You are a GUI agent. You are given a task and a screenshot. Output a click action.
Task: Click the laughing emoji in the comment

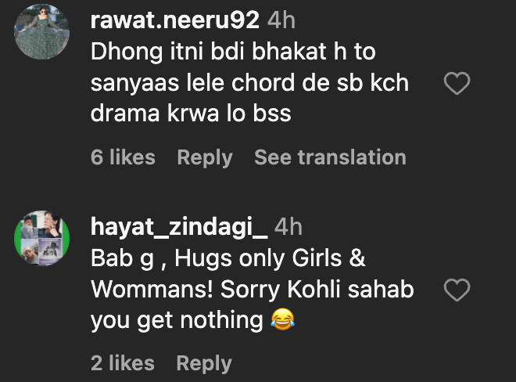282,320
